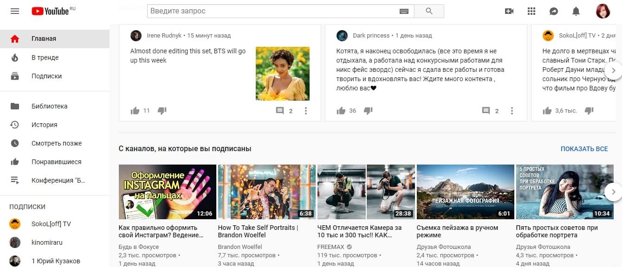Open the hamburger navigation menu
Image resolution: width=622 pixels, height=267 pixels.
coord(15,11)
